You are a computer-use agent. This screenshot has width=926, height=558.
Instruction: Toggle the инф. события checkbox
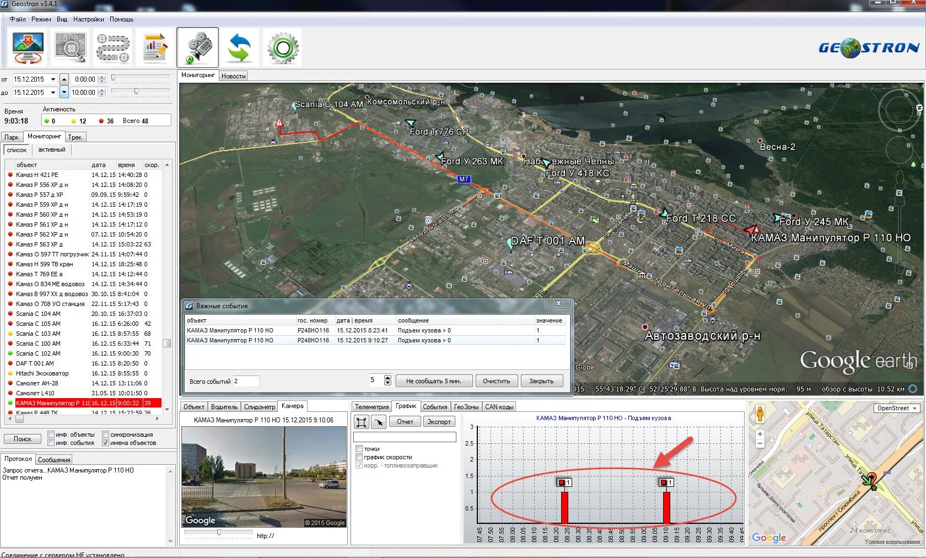coord(51,443)
